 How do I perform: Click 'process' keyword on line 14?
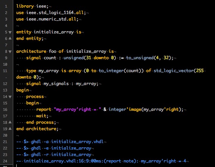(35, 97)
